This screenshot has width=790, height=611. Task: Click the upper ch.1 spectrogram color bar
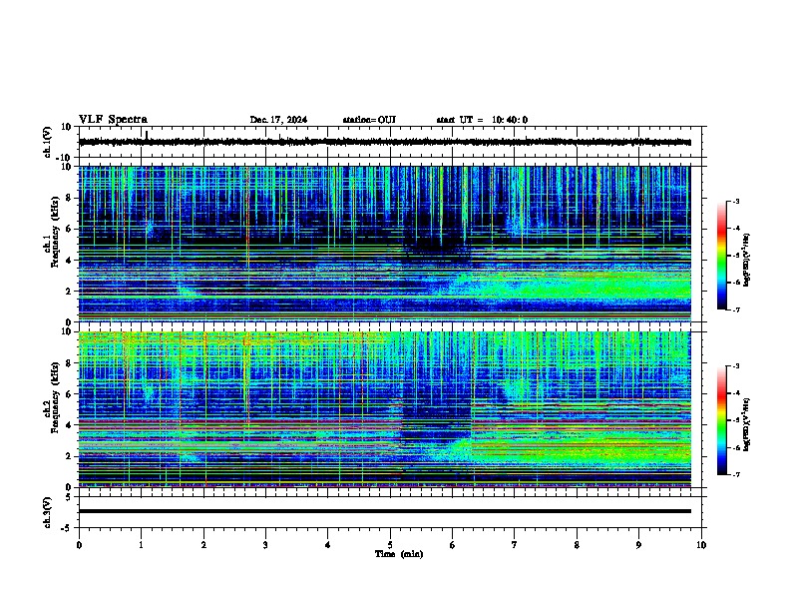tap(722, 256)
